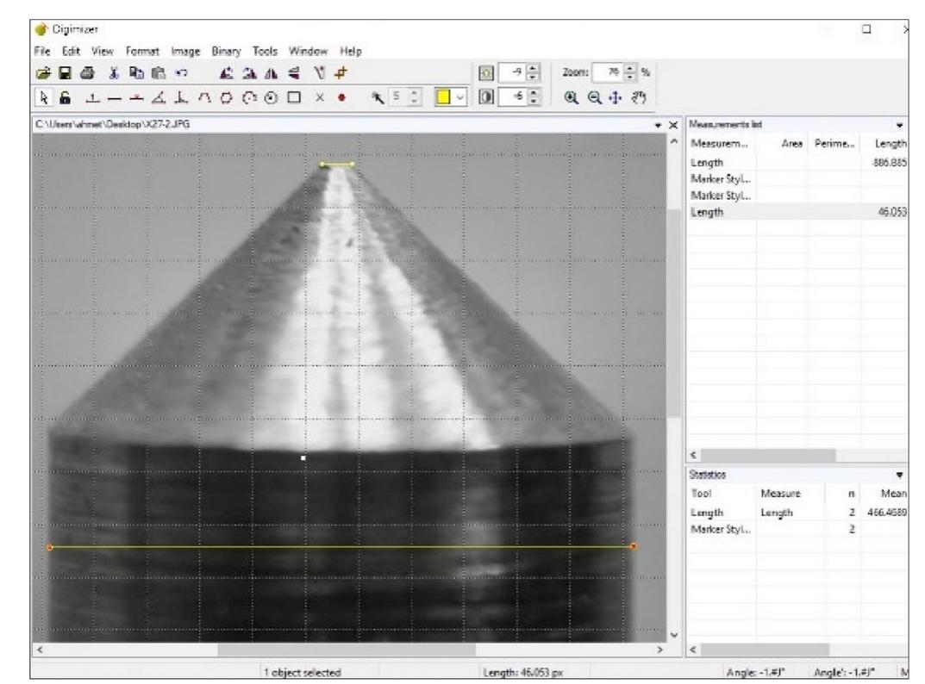Click the Measure column header in Statistics
Image resolution: width=925 pixels, height=684 pixels.
(780, 494)
